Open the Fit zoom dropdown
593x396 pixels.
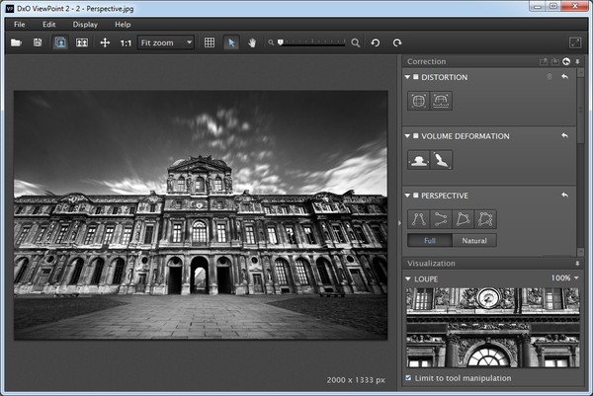(x=166, y=42)
